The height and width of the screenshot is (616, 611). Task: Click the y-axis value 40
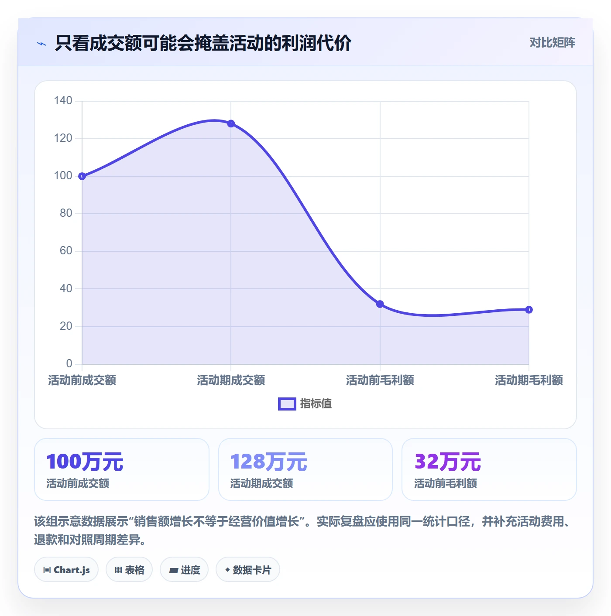[x=66, y=289]
